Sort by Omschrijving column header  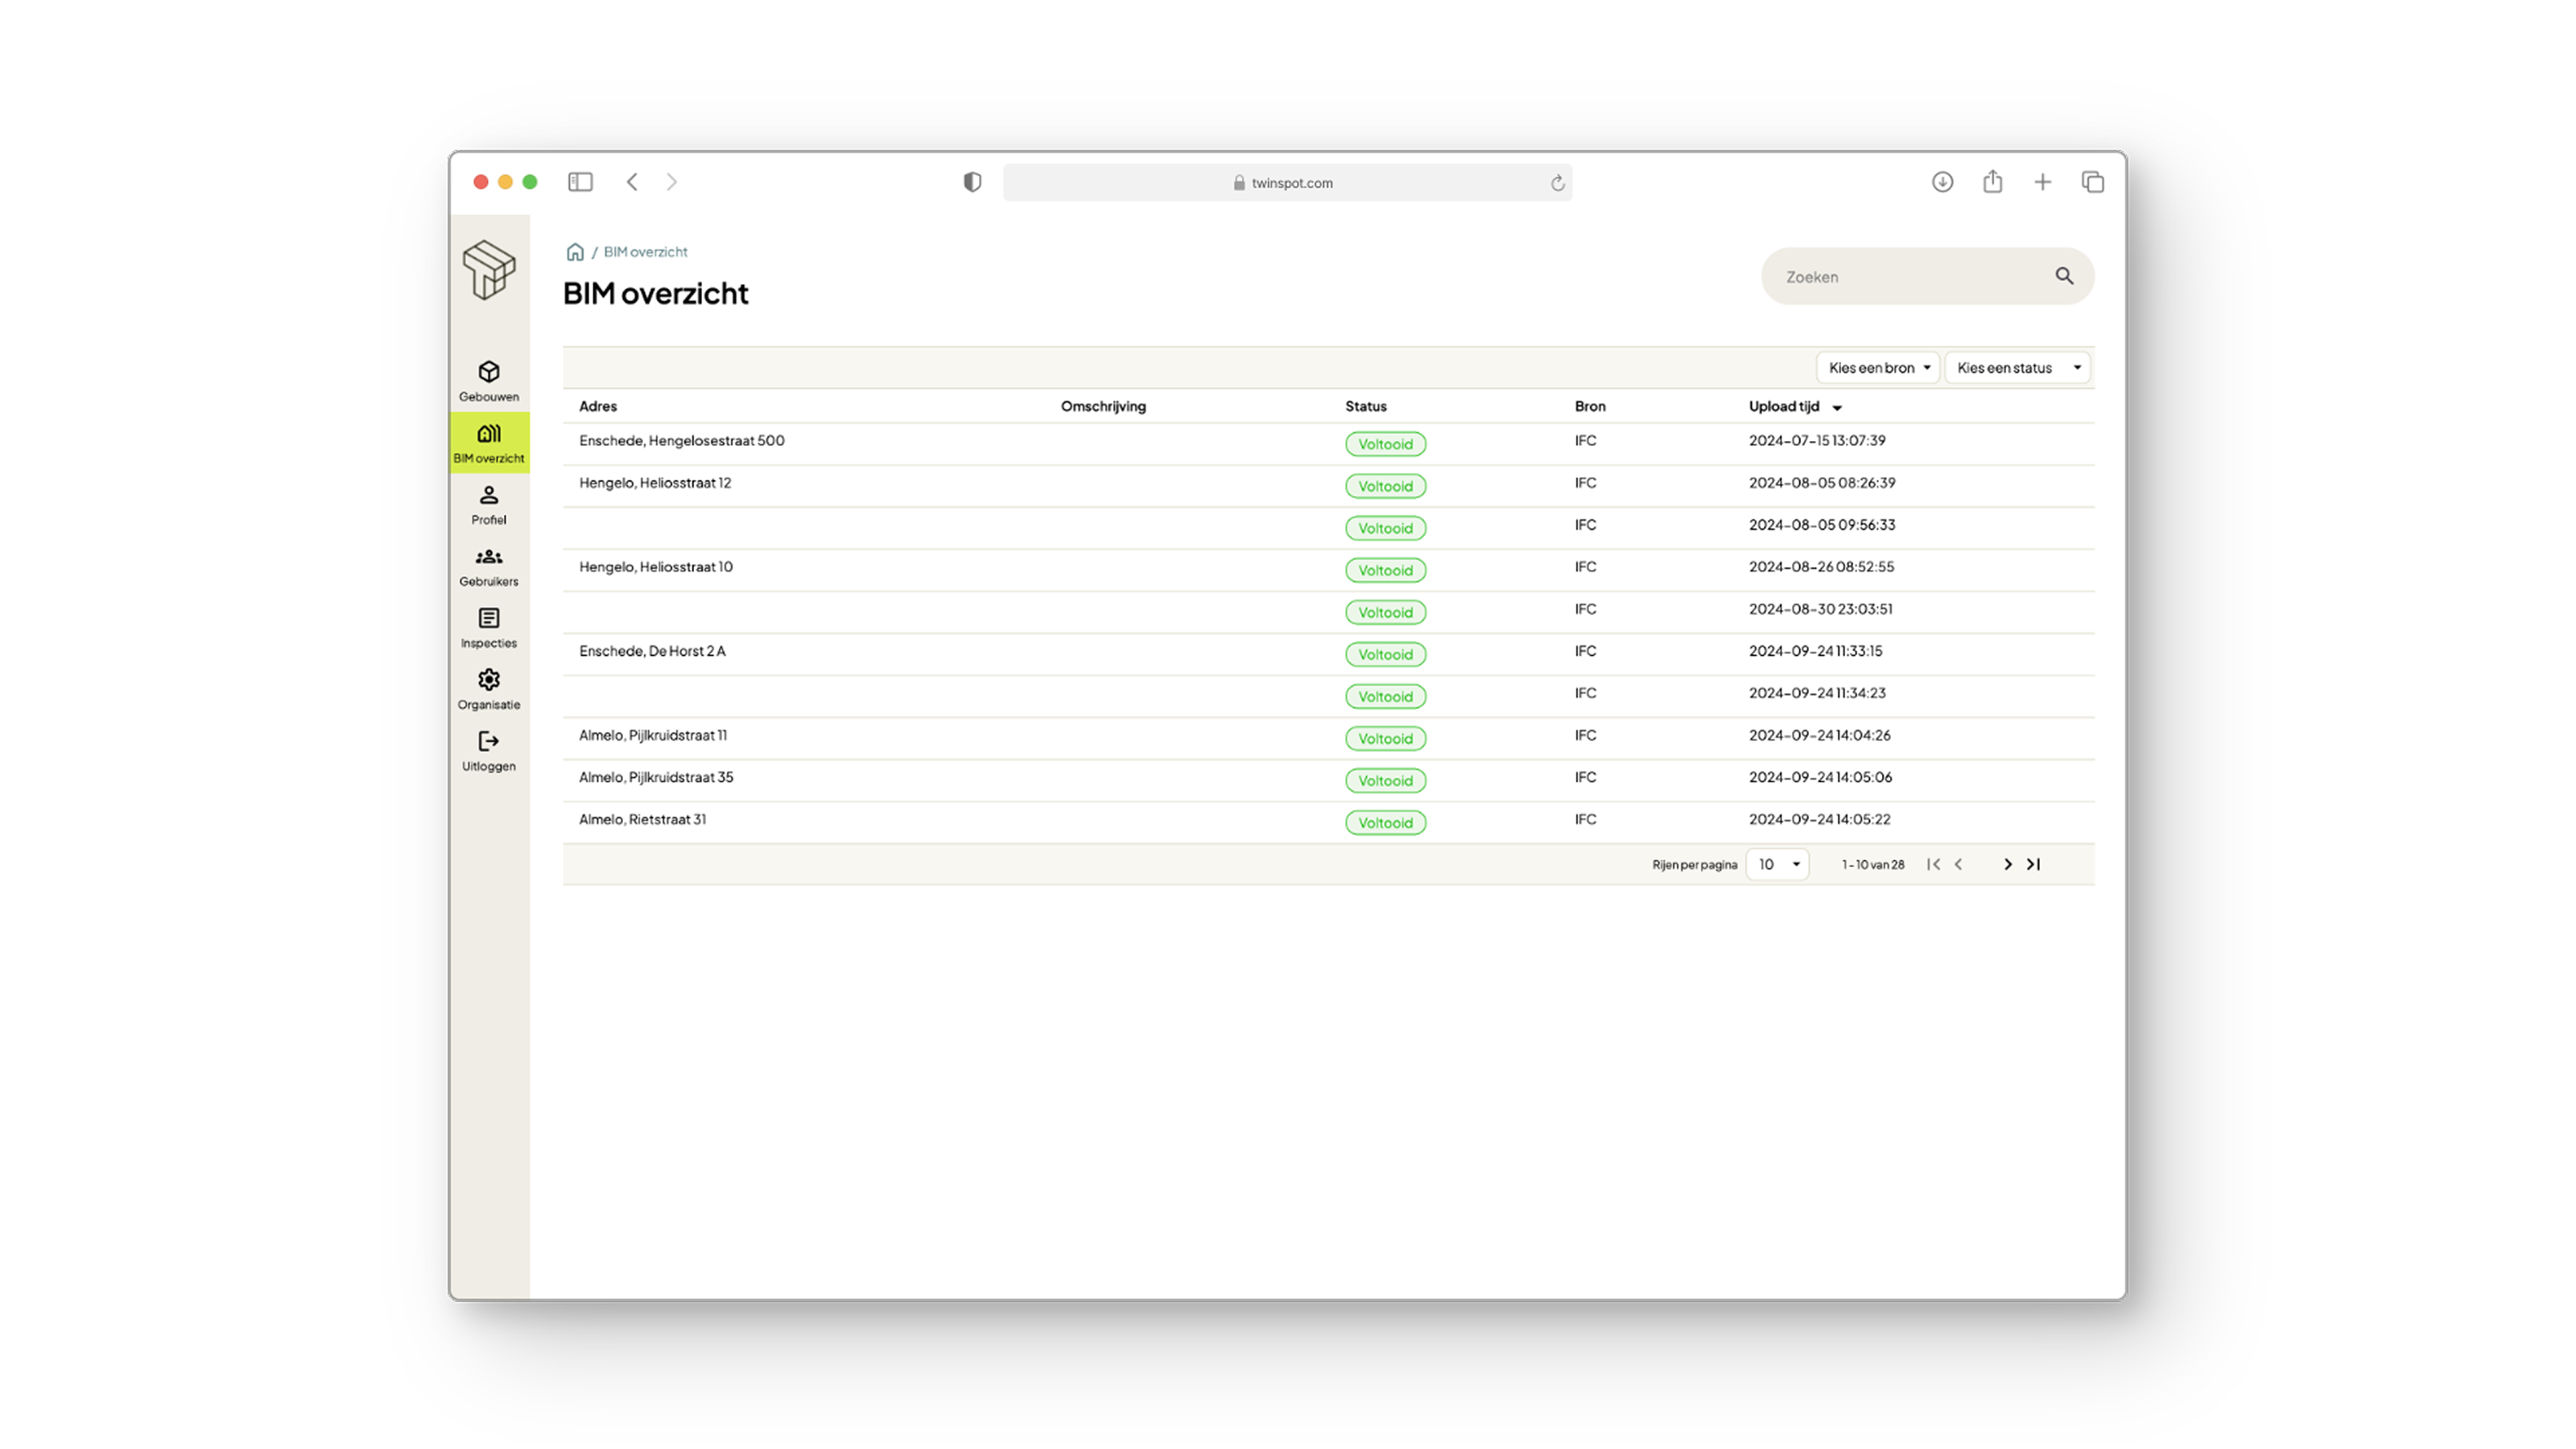click(1103, 406)
